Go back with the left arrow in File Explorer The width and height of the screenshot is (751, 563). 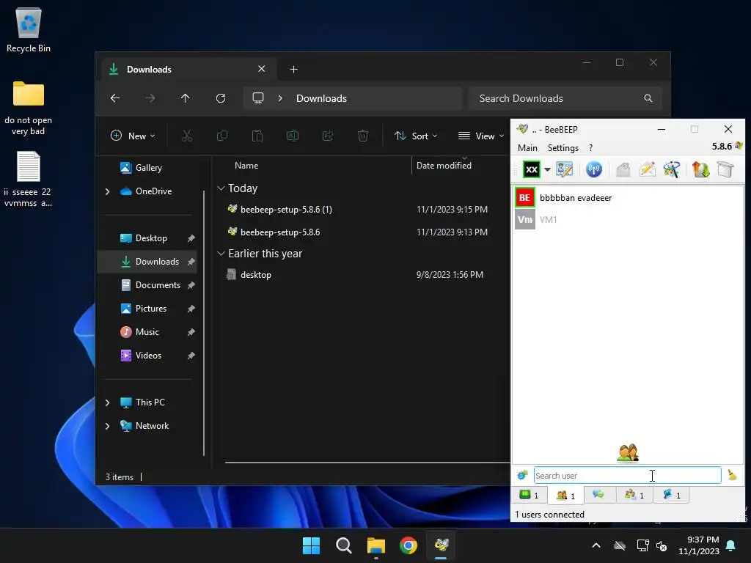click(115, 98)
